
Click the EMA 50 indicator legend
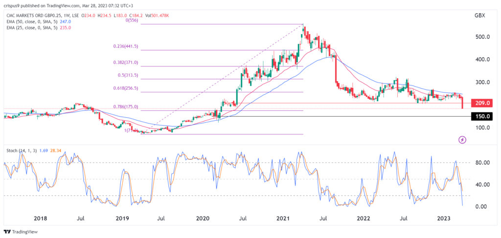[x=32, y=22]
